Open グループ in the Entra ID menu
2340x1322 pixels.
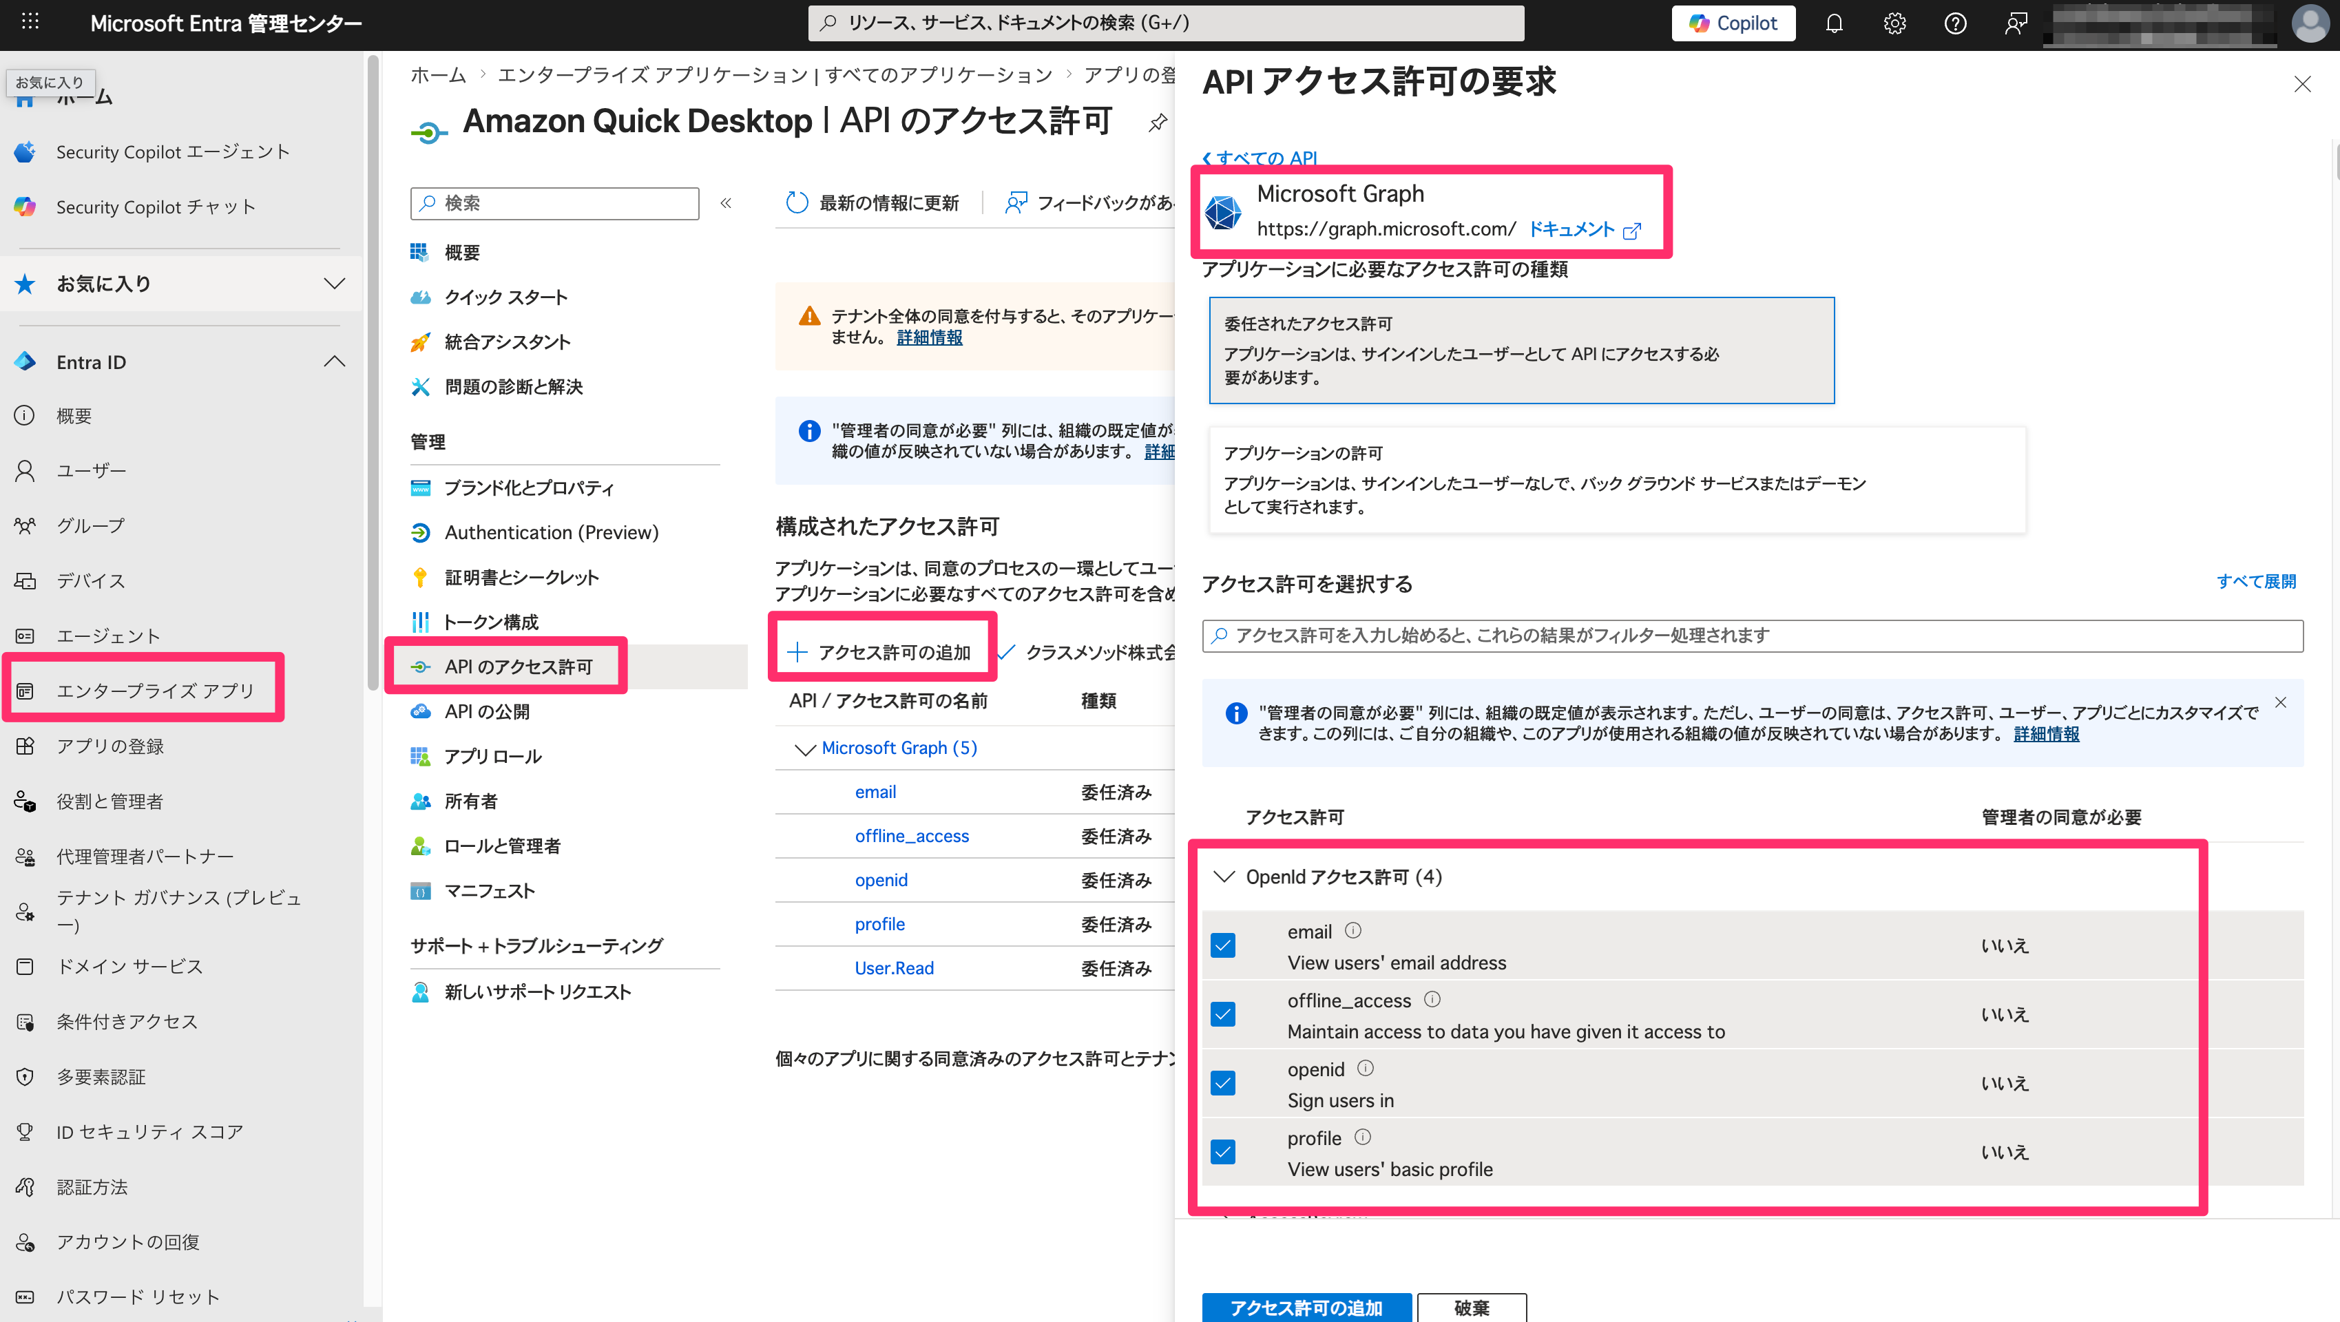click(x=91, y=526)
